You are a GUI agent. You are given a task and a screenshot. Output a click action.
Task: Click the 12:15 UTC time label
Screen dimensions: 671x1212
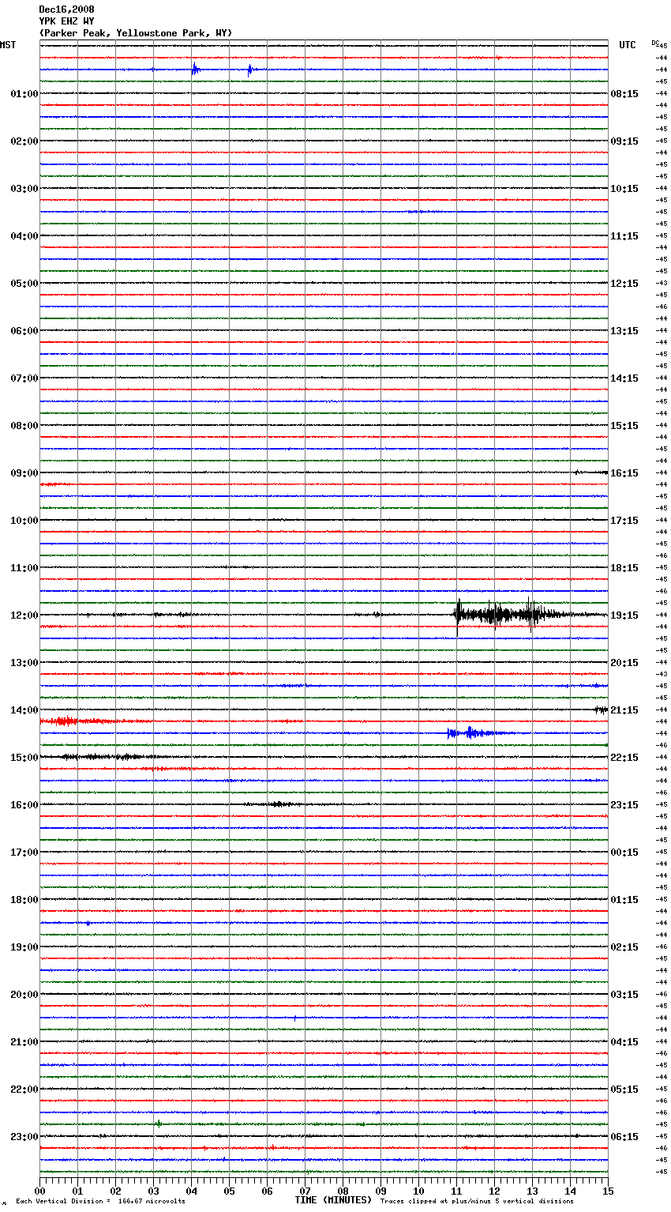(x=624, y=284)
